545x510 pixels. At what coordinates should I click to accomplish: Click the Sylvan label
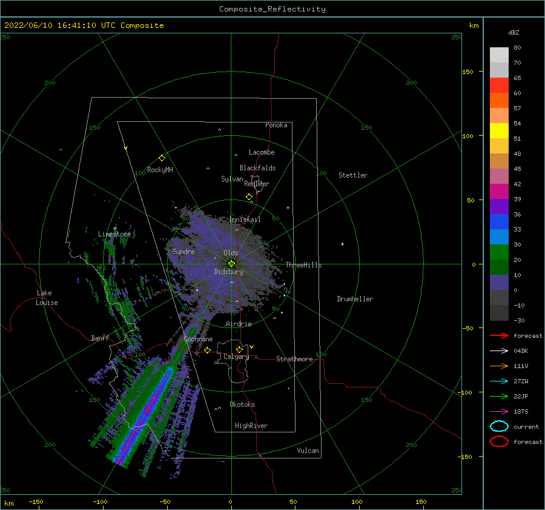(232, 180)
